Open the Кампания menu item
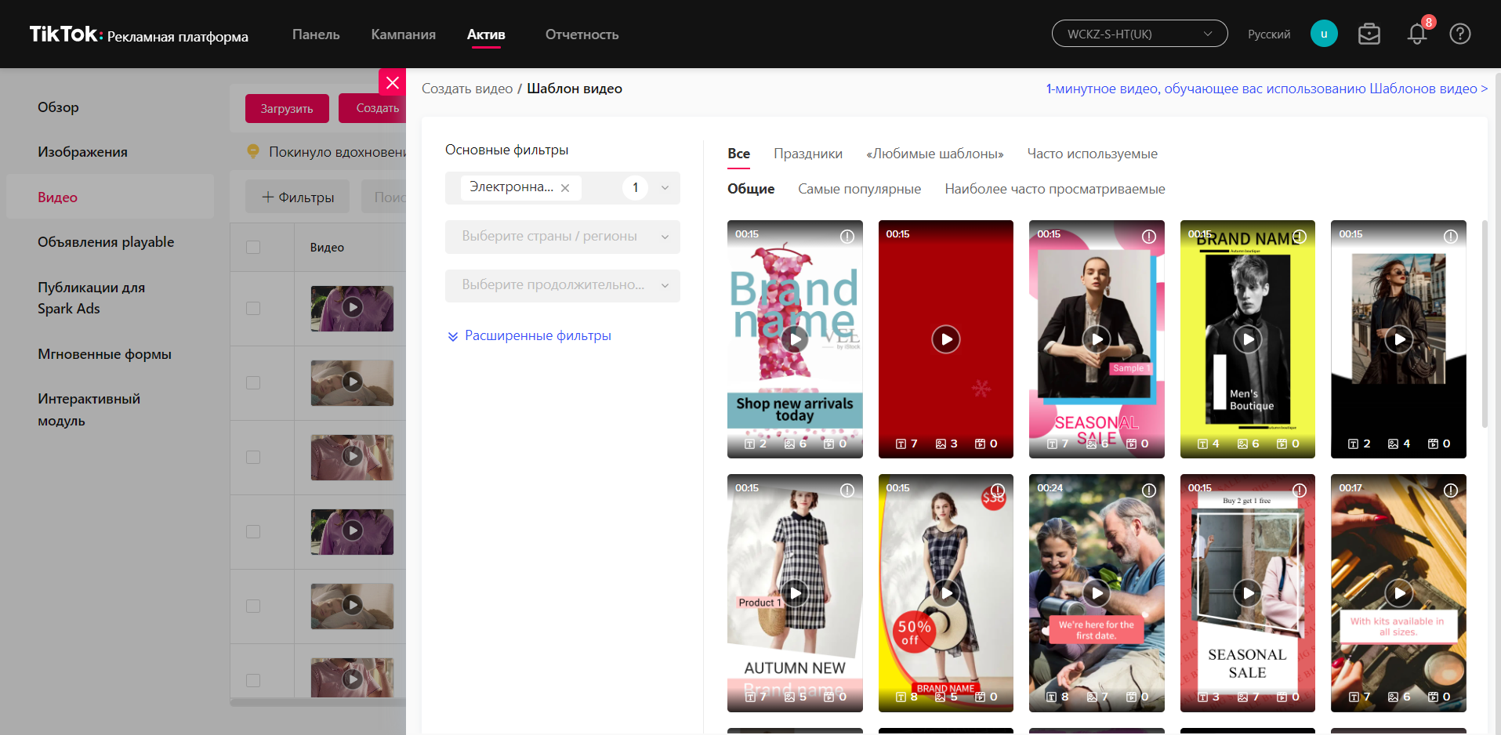The width and height of the screenshot is (1501, 735). coord(403,34)
